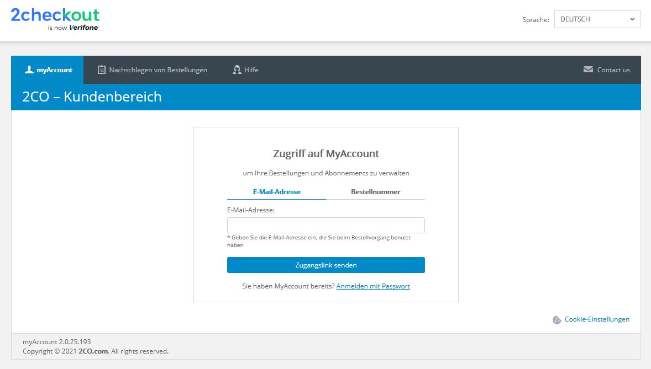This screenshot has width=651, height=369.
Task: Select the Contact us text link
Action: pyautogui.click(x=613, y=70)
